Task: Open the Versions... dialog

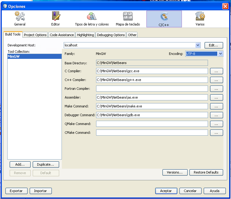Action: (x=175, y=172)
